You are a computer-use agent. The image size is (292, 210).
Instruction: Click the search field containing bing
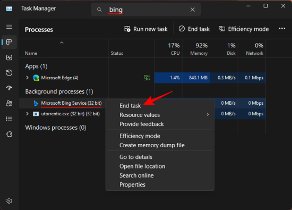click(146, 10)
